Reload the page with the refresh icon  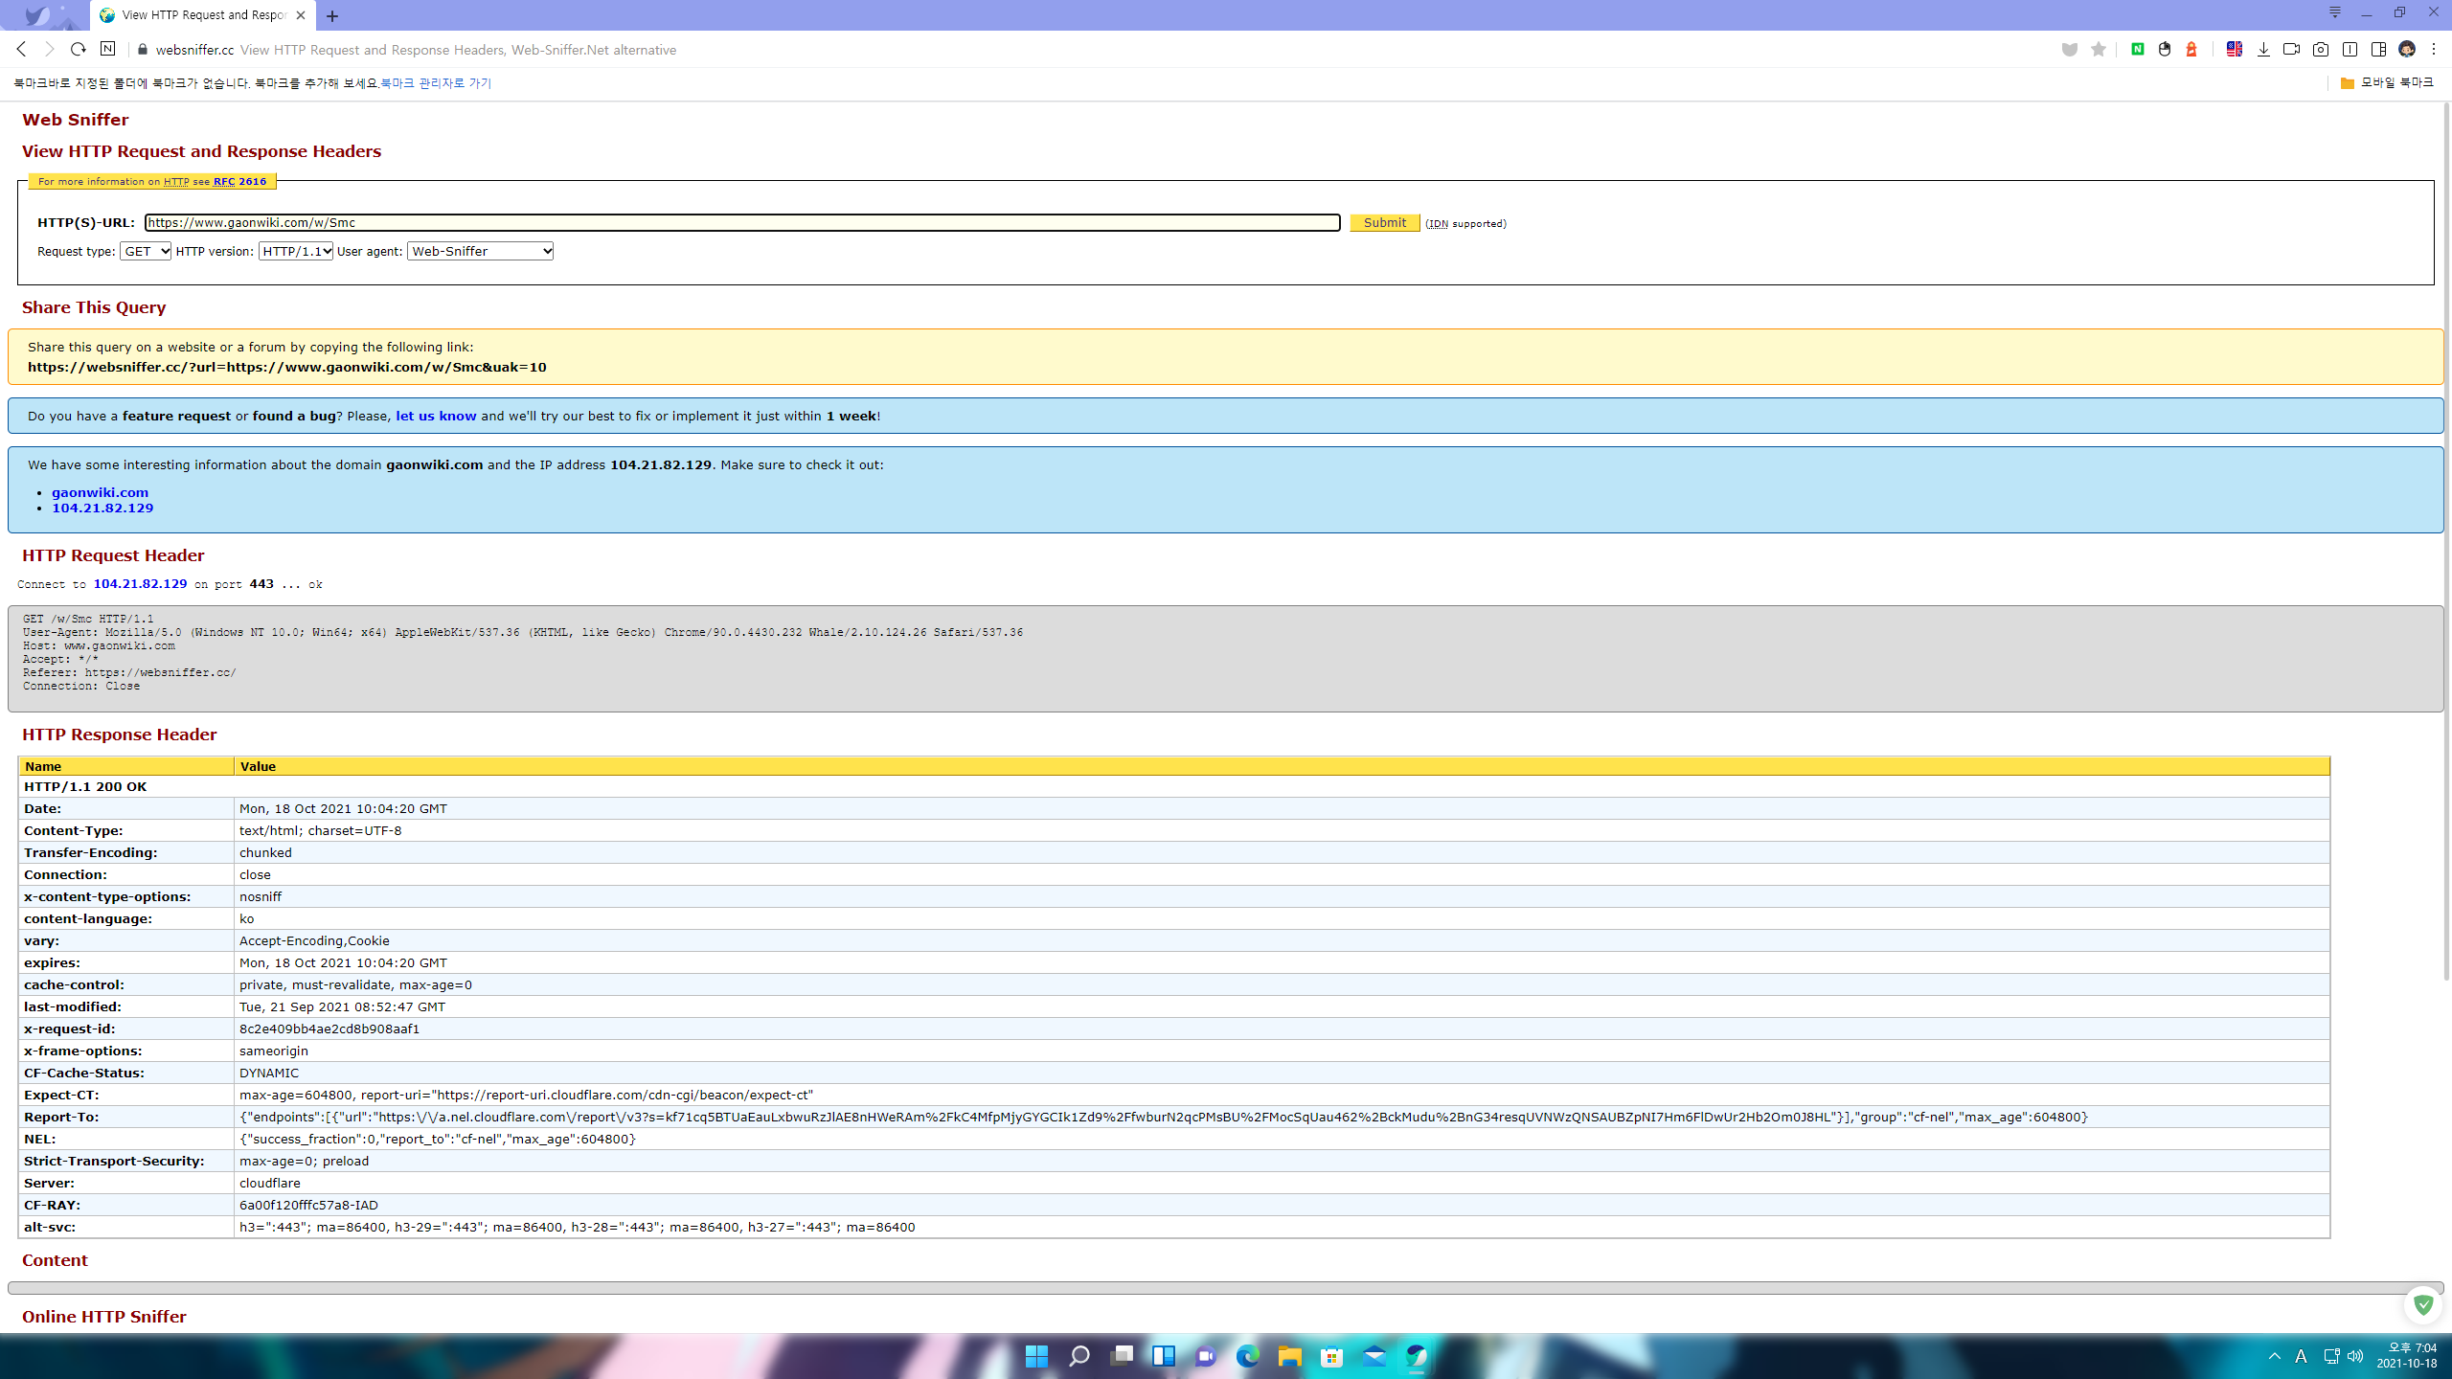(79, 49)
